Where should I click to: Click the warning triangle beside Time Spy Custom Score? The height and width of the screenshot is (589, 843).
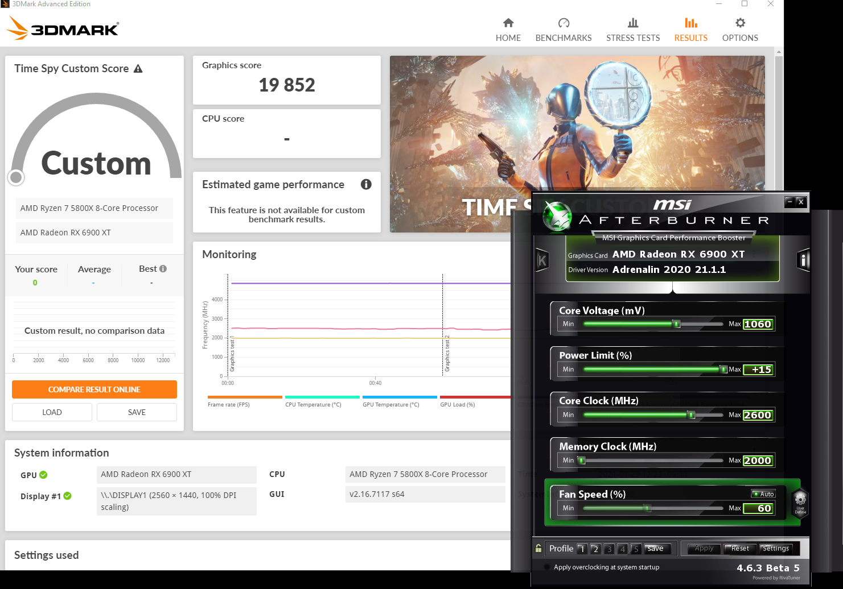pos(138,68)
